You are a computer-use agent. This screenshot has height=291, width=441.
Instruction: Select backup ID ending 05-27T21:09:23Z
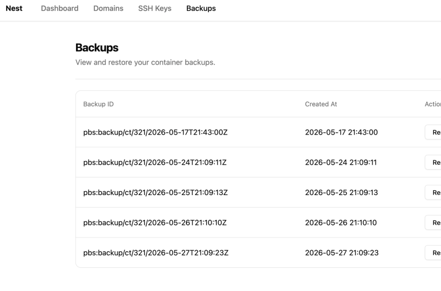pos(156,252)
